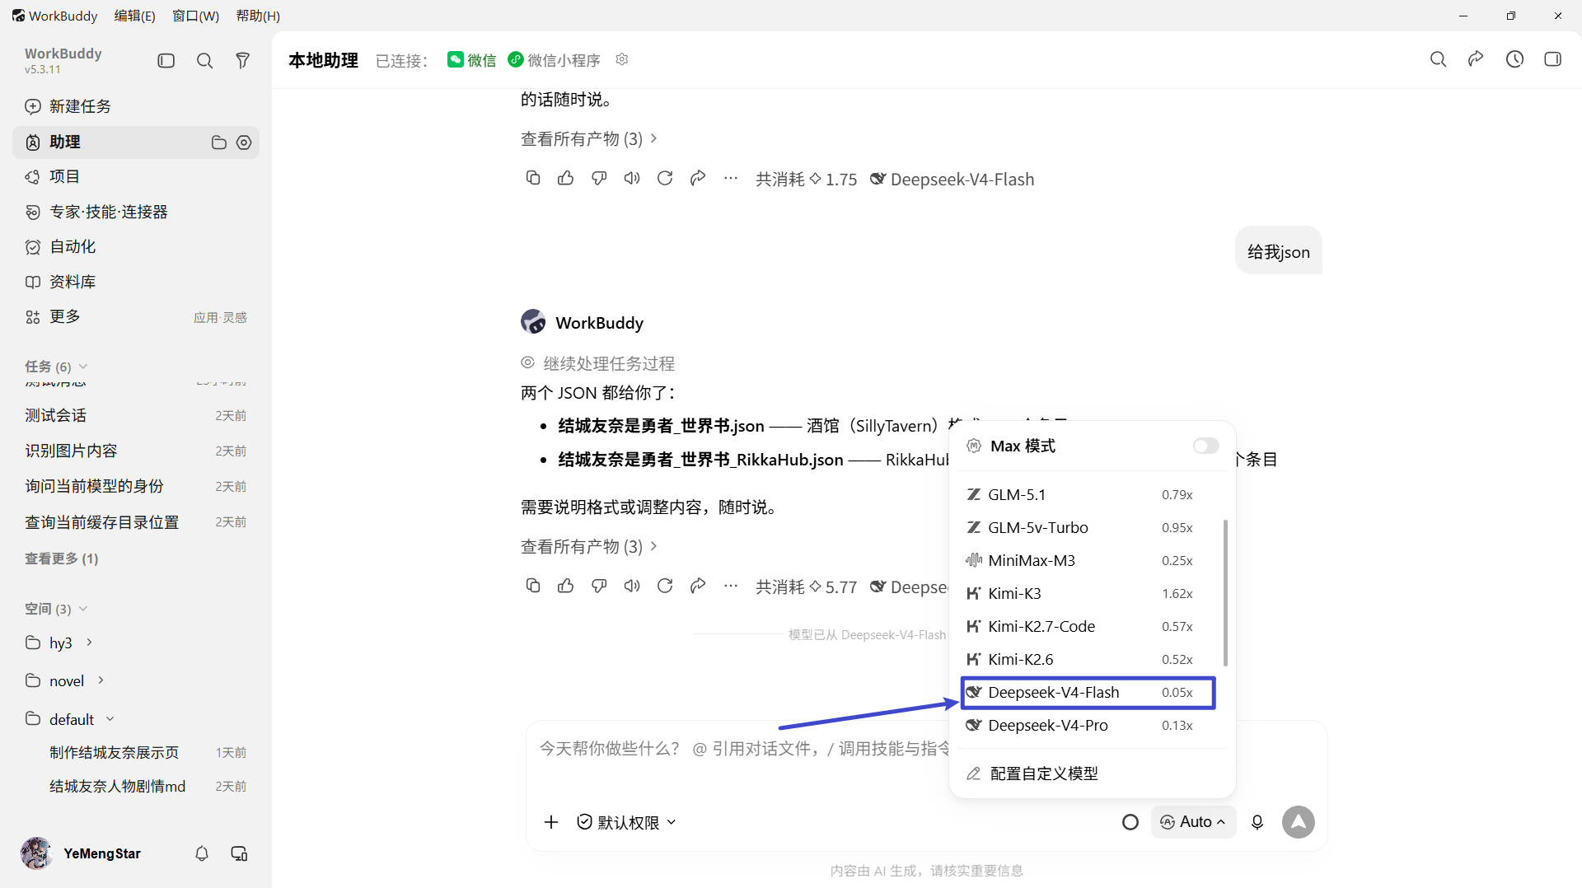Open sidebar search icon
The height and width of the screenshot is (888, 1582).
204,60
